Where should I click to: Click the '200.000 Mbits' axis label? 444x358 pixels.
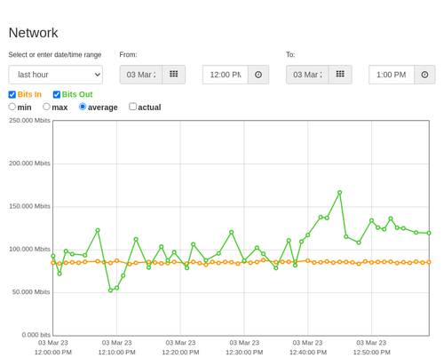tap(29, 163)
